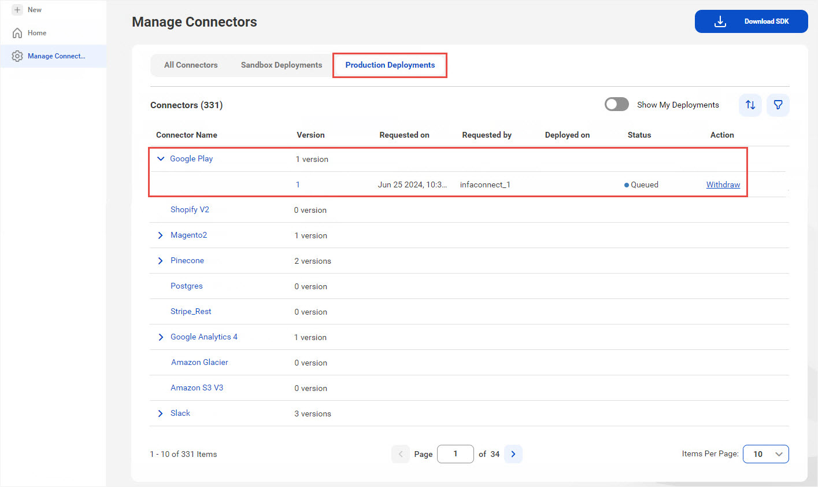Screen dimensions: 818x487
Task: Click the Status column header
Action: pos(639,135)
